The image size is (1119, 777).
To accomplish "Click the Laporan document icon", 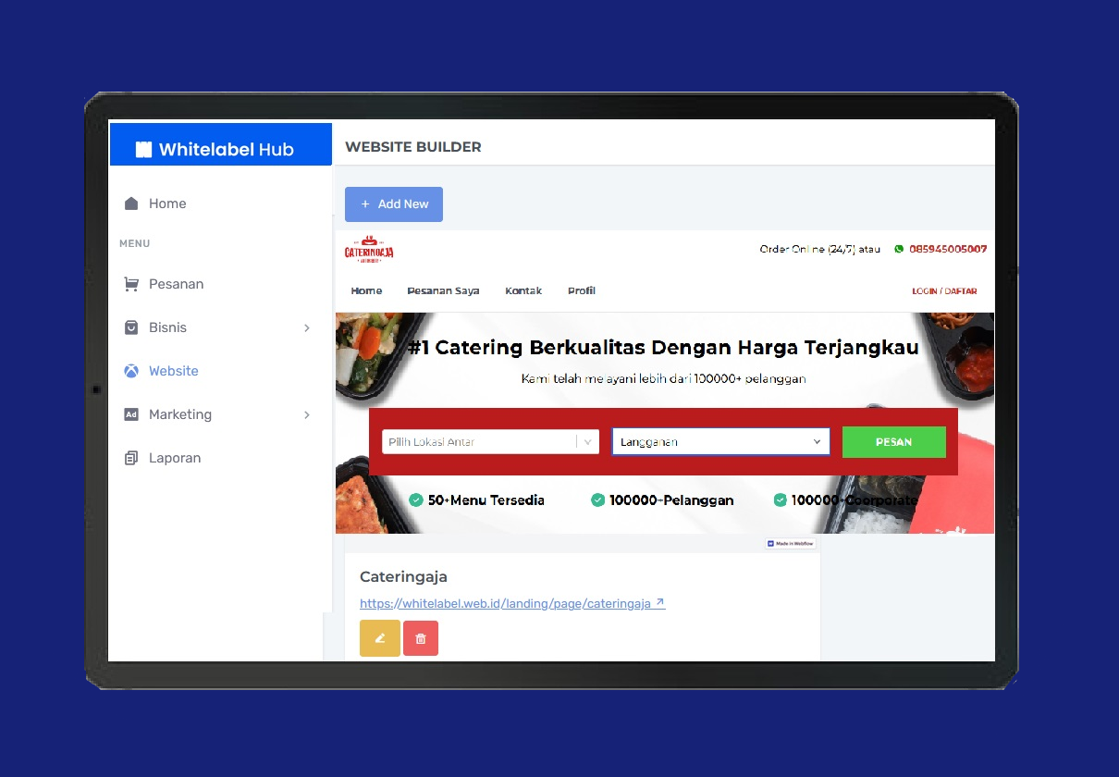I will tap(131, 458).
